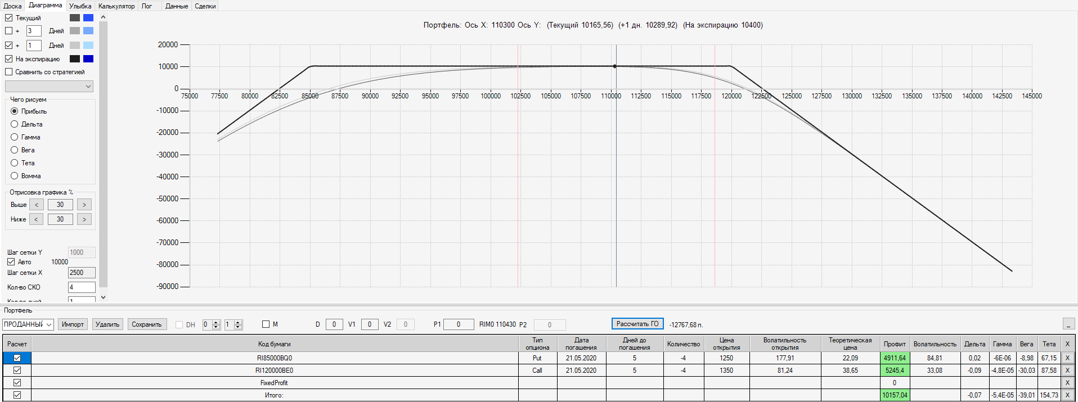The height and width of the screenshot is (402, 1078).
Task: Toggle the +1 Дней line checkbox
Action: (x=8, y=46)
